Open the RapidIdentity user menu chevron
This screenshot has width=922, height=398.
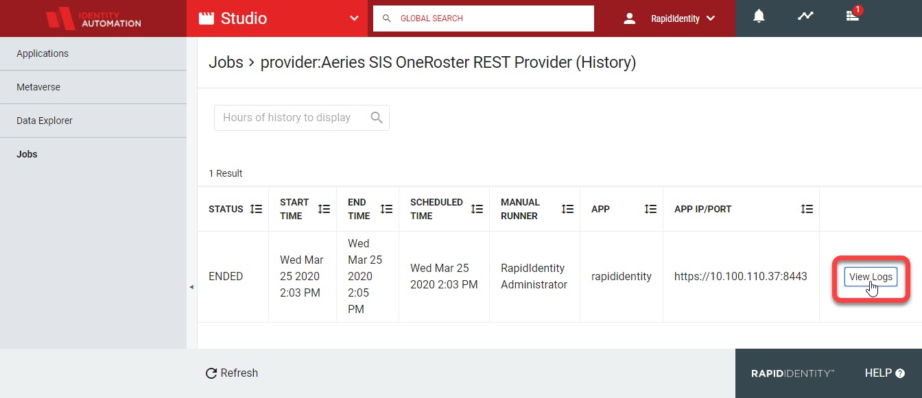point(710,18)
